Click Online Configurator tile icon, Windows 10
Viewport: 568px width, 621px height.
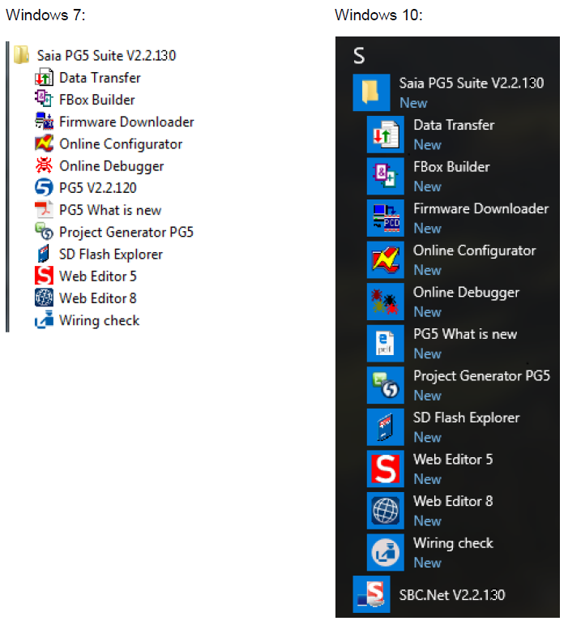(x=385, y=259)
